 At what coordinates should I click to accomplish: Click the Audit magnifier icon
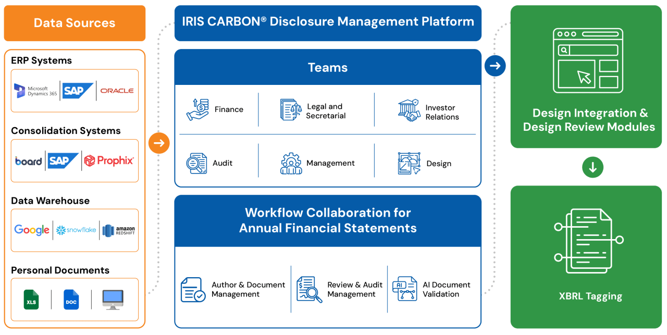pyautogui.click(x=196, y=163)
